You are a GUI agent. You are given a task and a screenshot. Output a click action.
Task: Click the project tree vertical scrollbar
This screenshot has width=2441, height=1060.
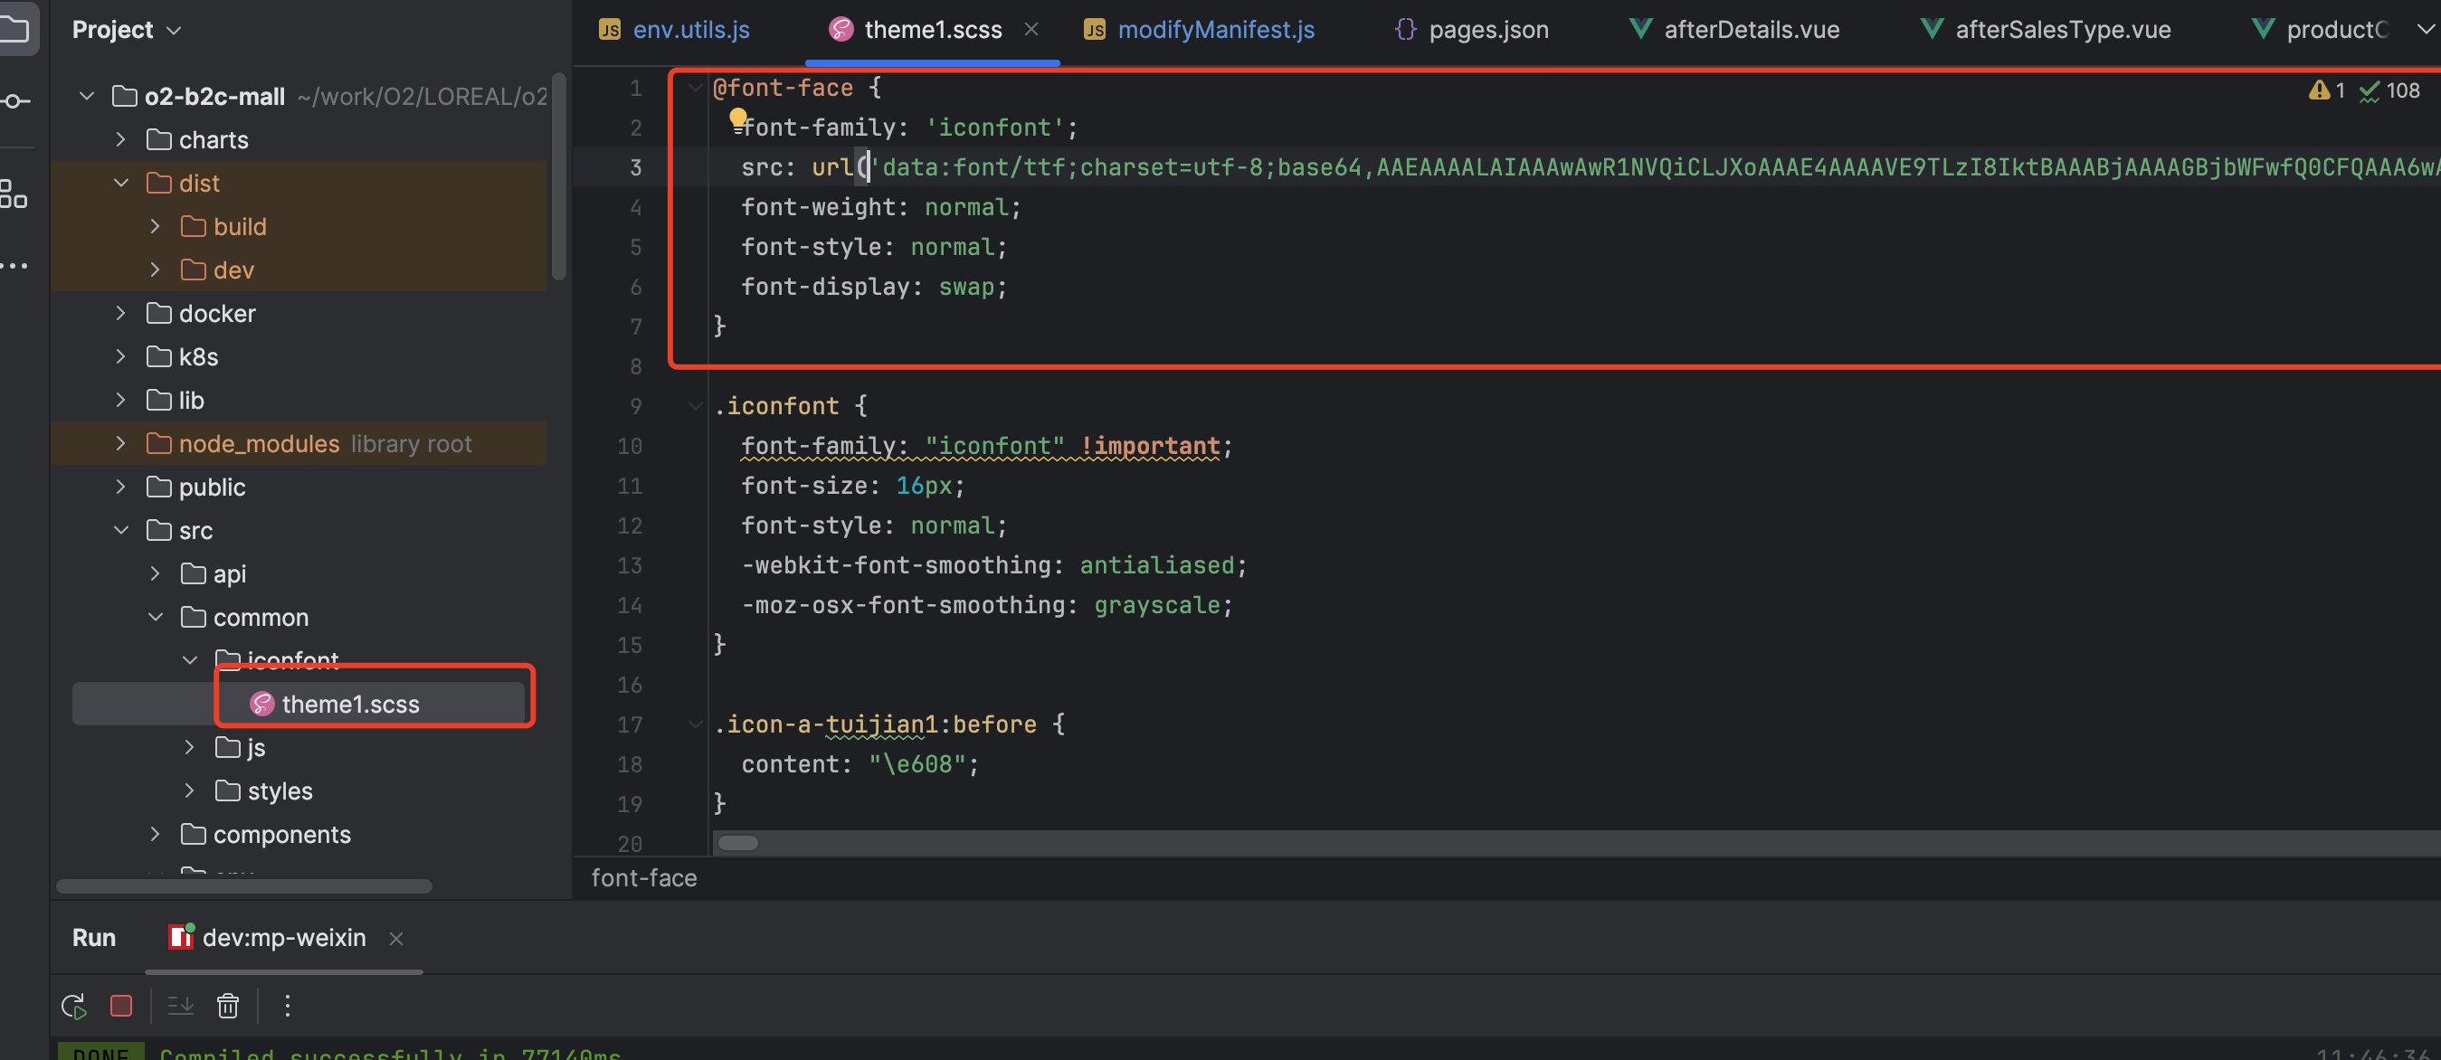tap(559, 176)
